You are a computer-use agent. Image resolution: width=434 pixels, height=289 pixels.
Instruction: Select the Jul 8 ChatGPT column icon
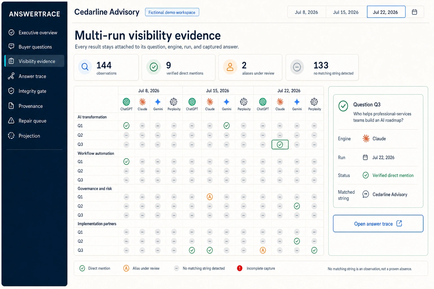126,102
